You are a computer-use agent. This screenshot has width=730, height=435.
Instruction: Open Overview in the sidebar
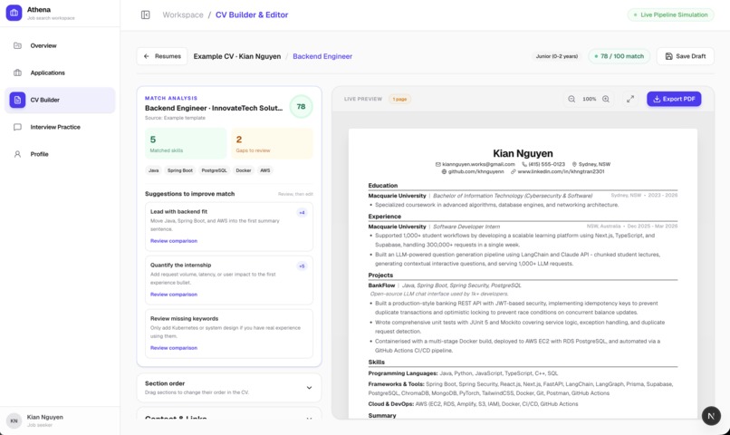(x=60, y=45)
